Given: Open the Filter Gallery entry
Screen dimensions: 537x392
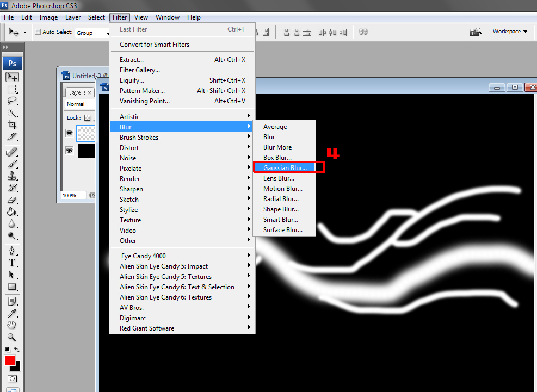Looking at the screenshot, I should pos(182,70).
